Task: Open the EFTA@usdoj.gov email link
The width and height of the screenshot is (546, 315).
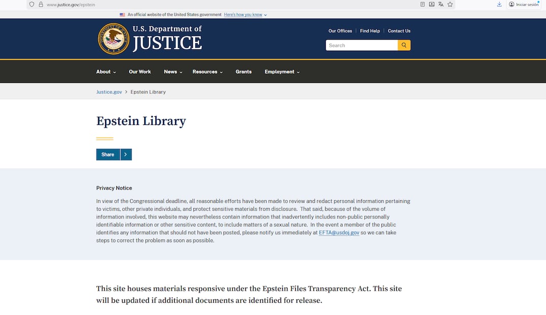Action: tap(339, 232)
